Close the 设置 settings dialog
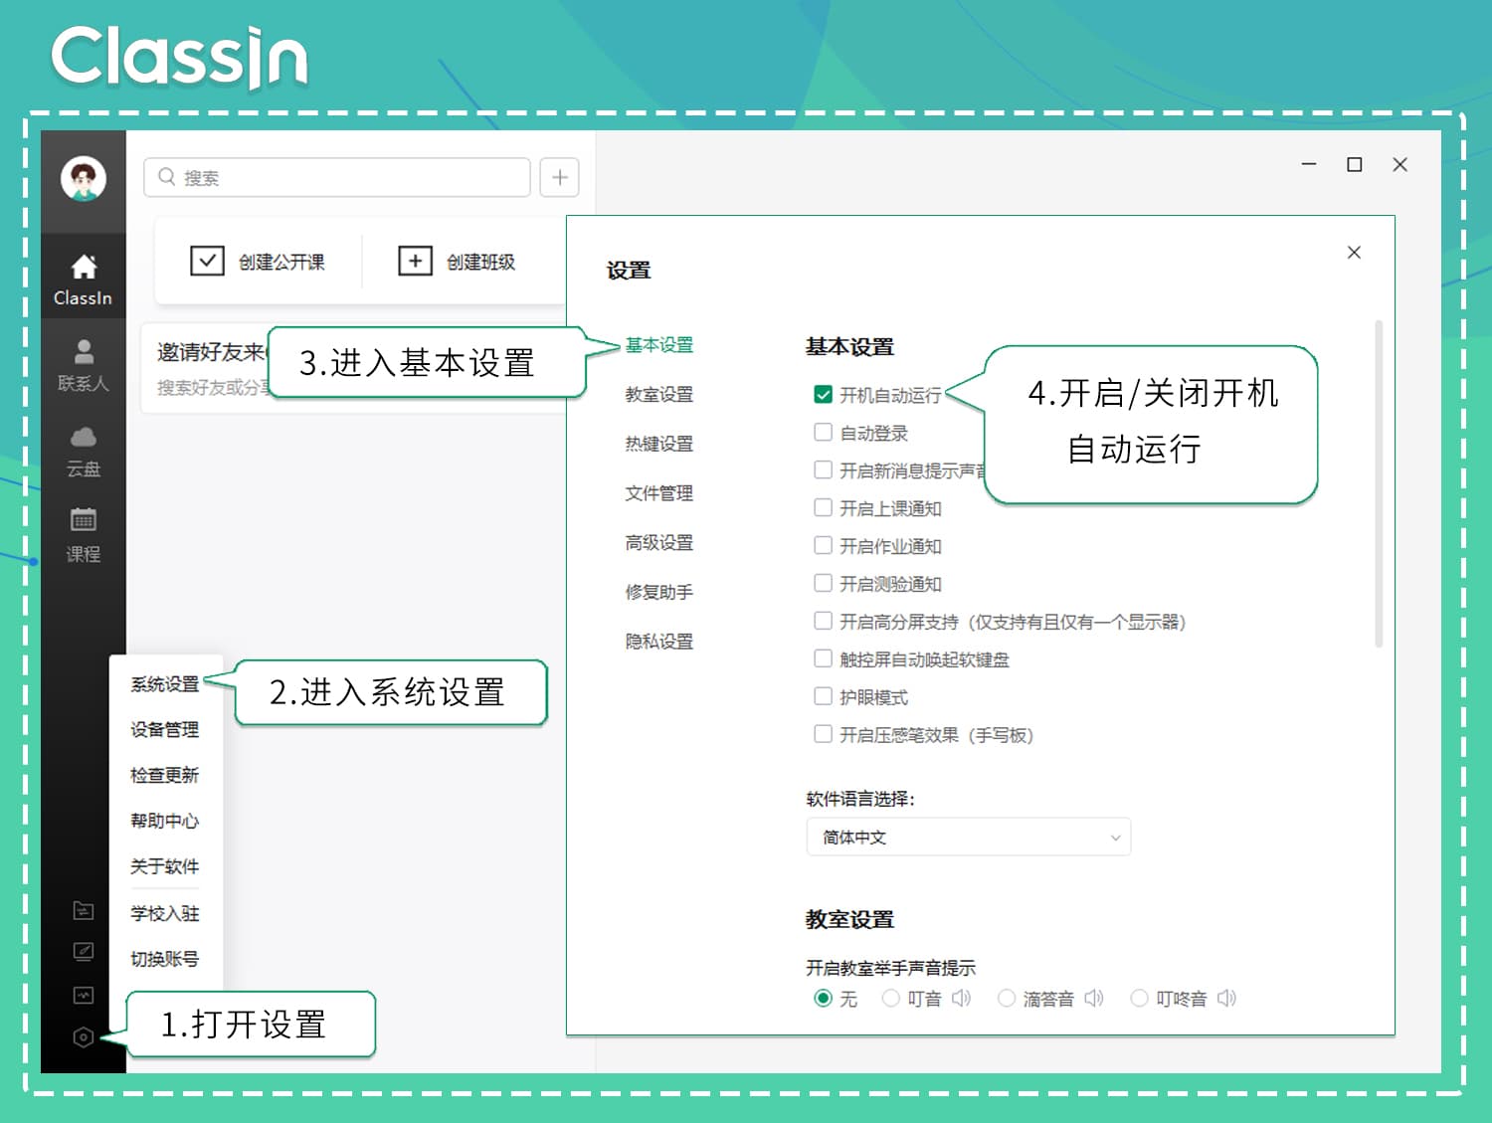The image size is (1492, 1123). (1354, 253)
